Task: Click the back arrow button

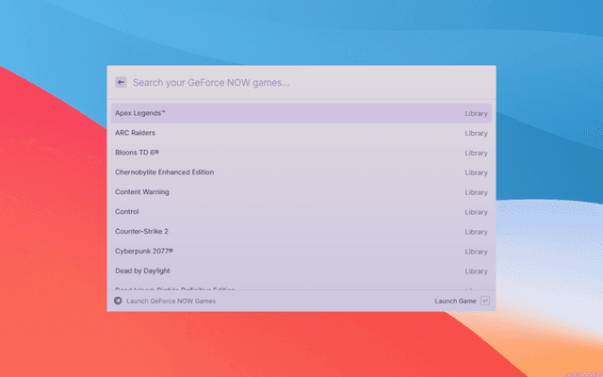Action: coord(121,82)
